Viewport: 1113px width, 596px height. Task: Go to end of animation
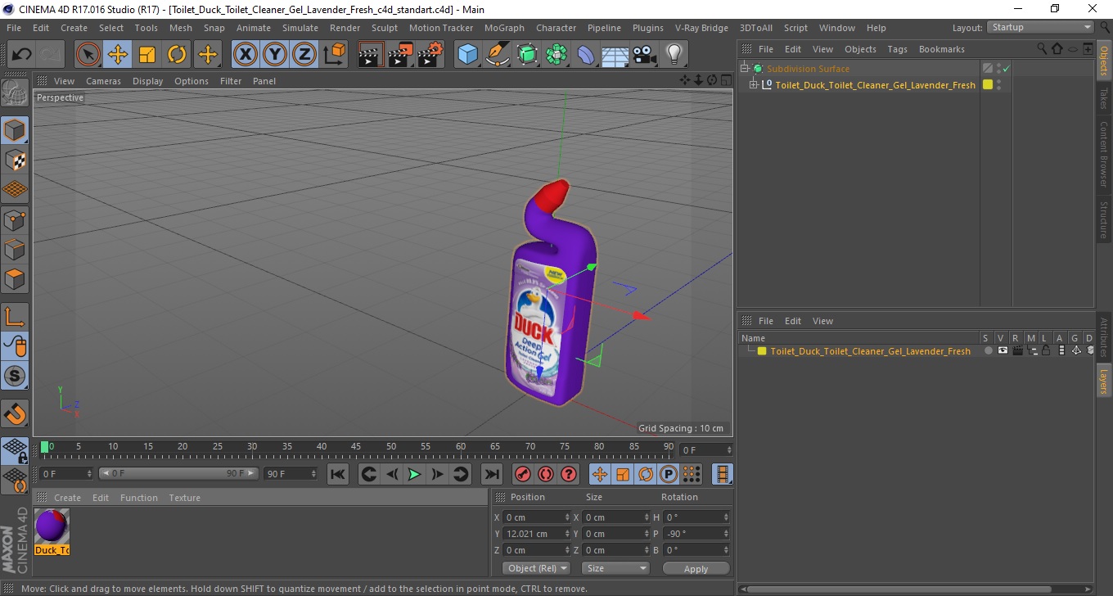pos(491,474)
